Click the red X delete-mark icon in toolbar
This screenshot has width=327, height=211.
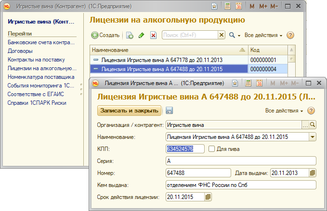[x=153, y=35]
